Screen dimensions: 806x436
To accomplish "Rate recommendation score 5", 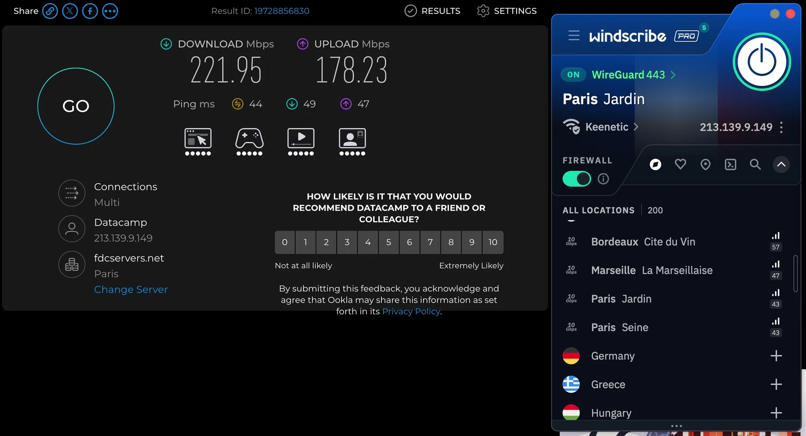I will [x=389, y=242].
